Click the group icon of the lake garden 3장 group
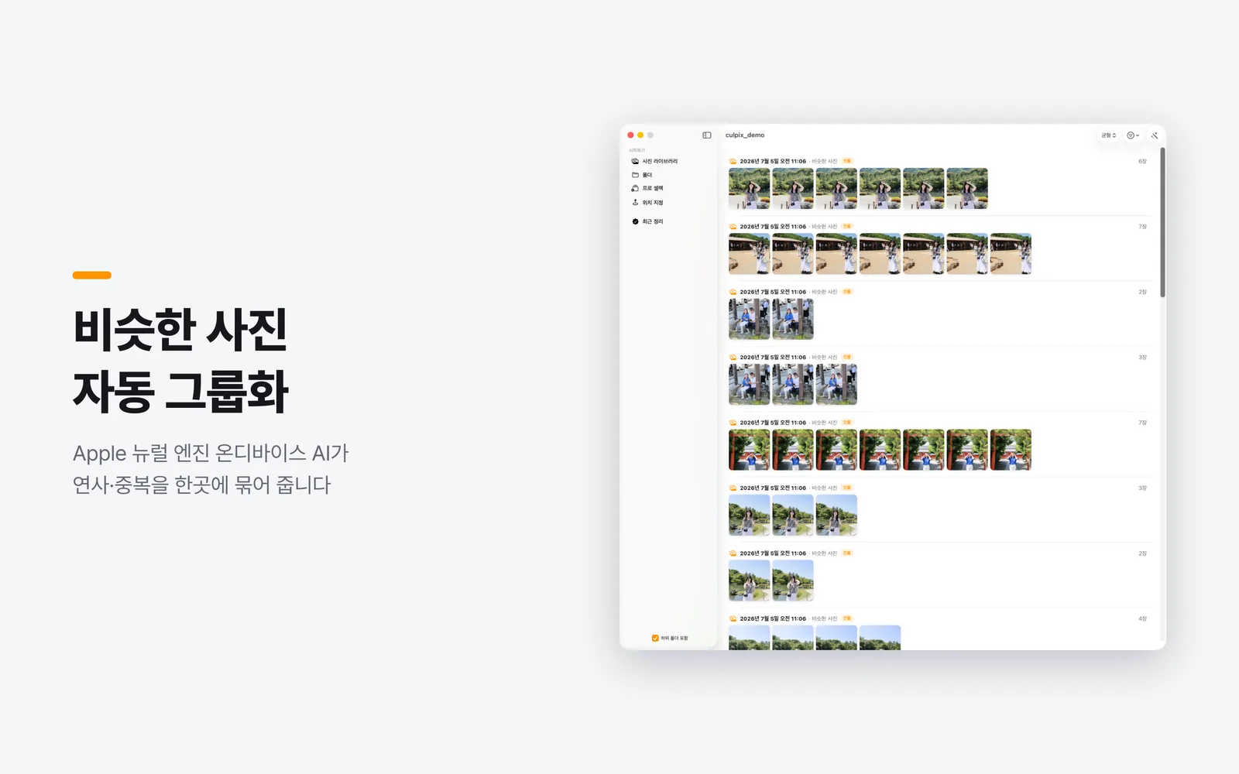The height and width of the screenshot is (774, 1239). click(x=733, y=488)
